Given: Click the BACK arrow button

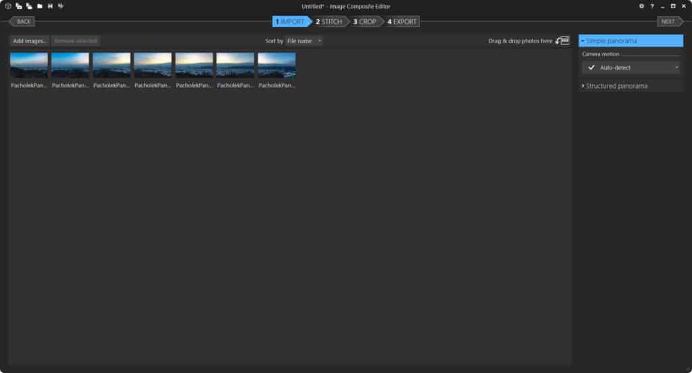Looking at the screenshot, I should tap(23, 22).
